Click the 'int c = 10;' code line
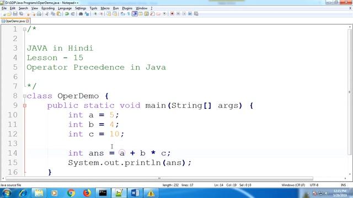353x198 pixels. [96, 134]
